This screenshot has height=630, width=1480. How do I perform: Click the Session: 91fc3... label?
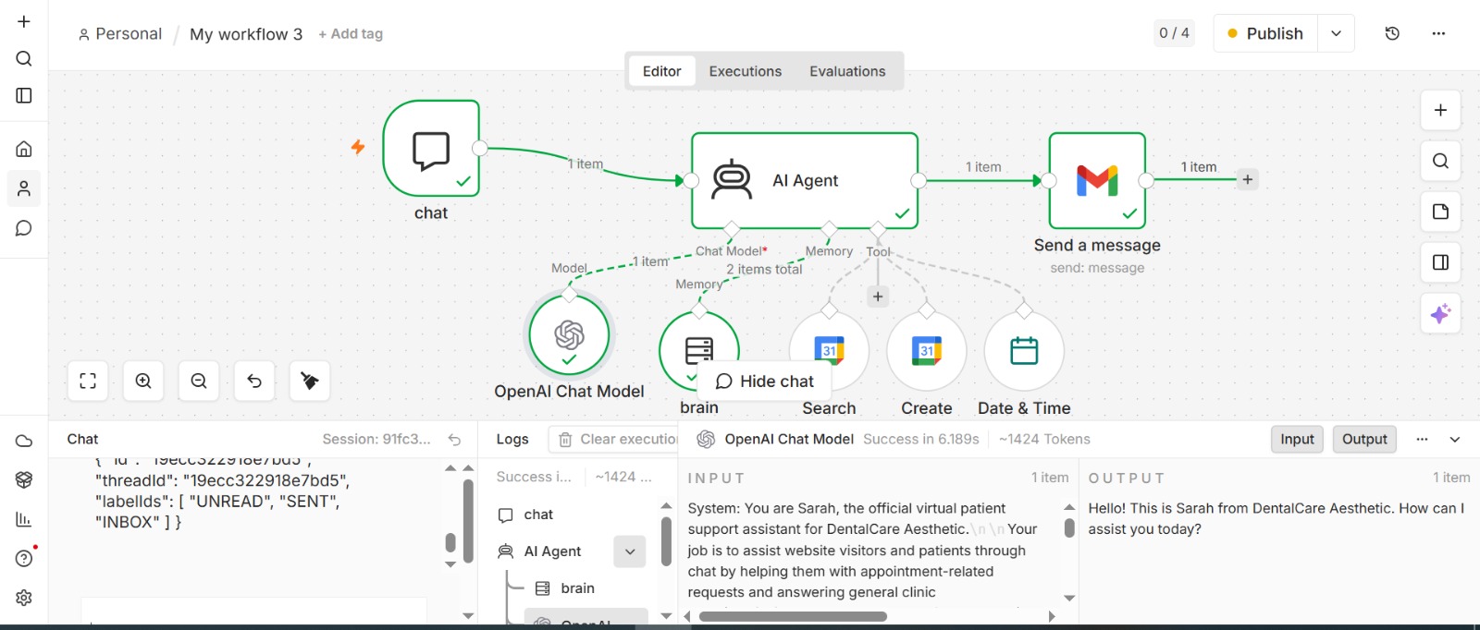point(376,439)
